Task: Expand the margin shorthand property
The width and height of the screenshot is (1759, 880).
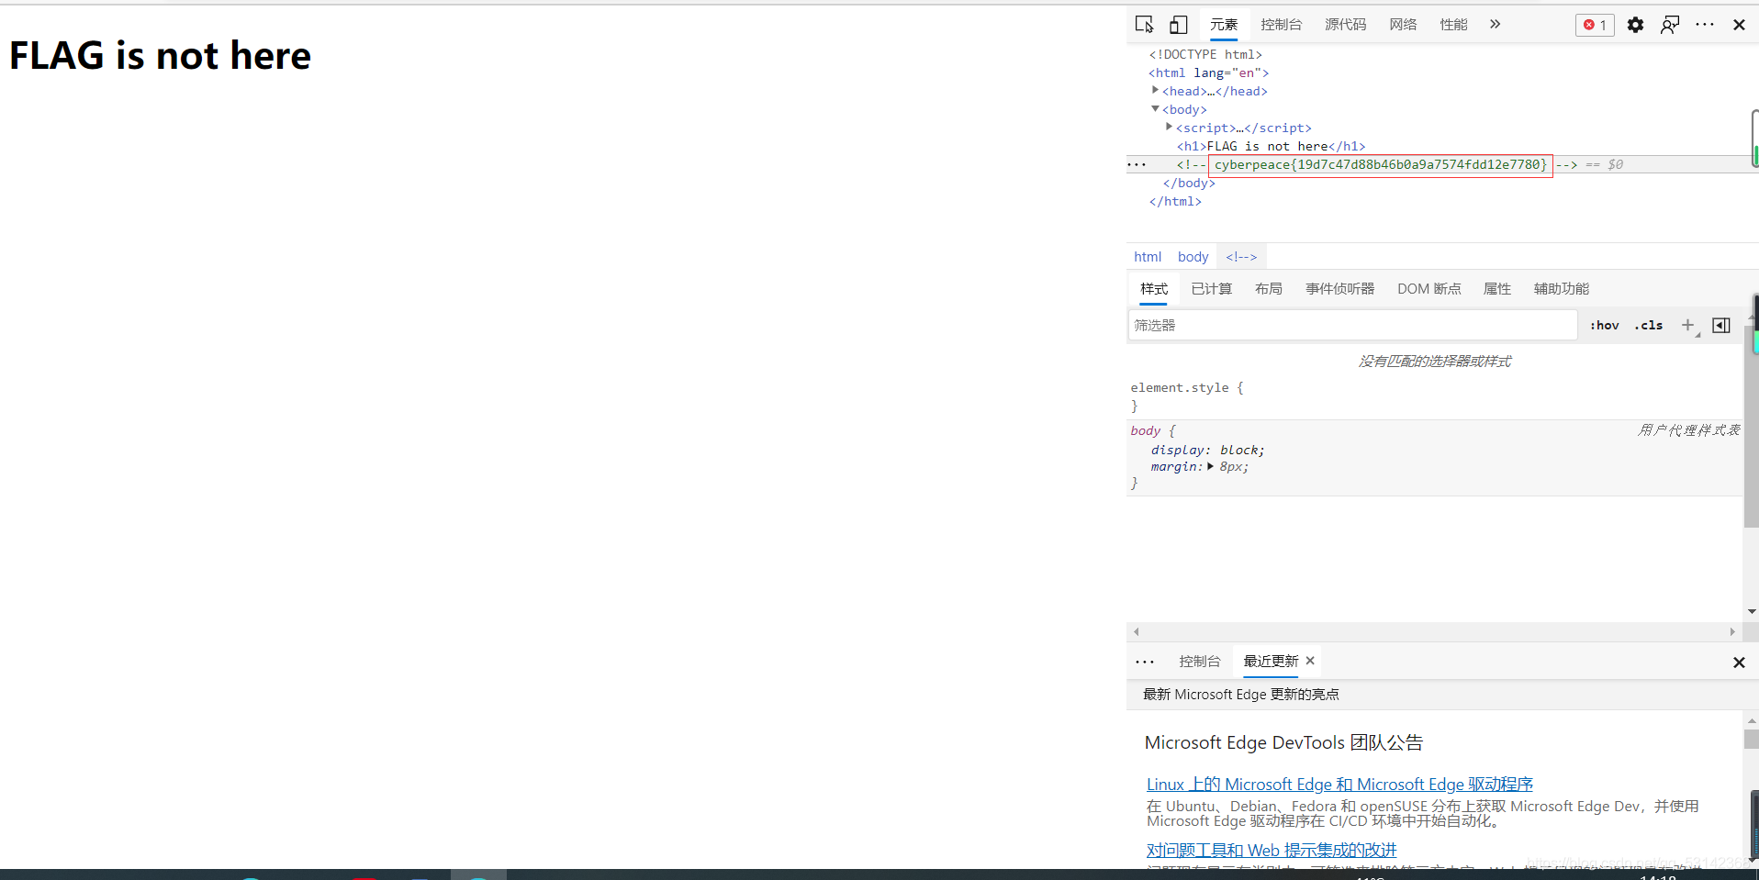Action: [x=1210, y=466]
